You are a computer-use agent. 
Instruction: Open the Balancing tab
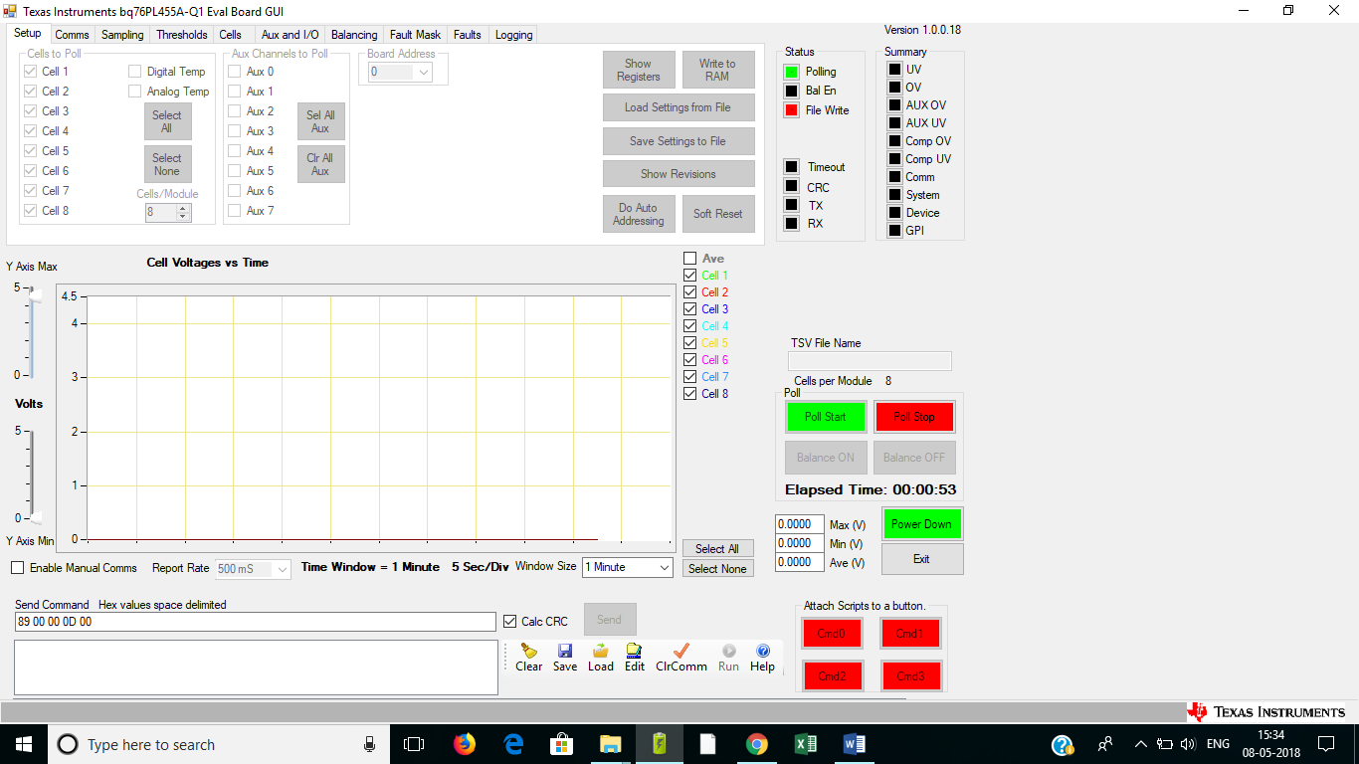click(354, 35)
